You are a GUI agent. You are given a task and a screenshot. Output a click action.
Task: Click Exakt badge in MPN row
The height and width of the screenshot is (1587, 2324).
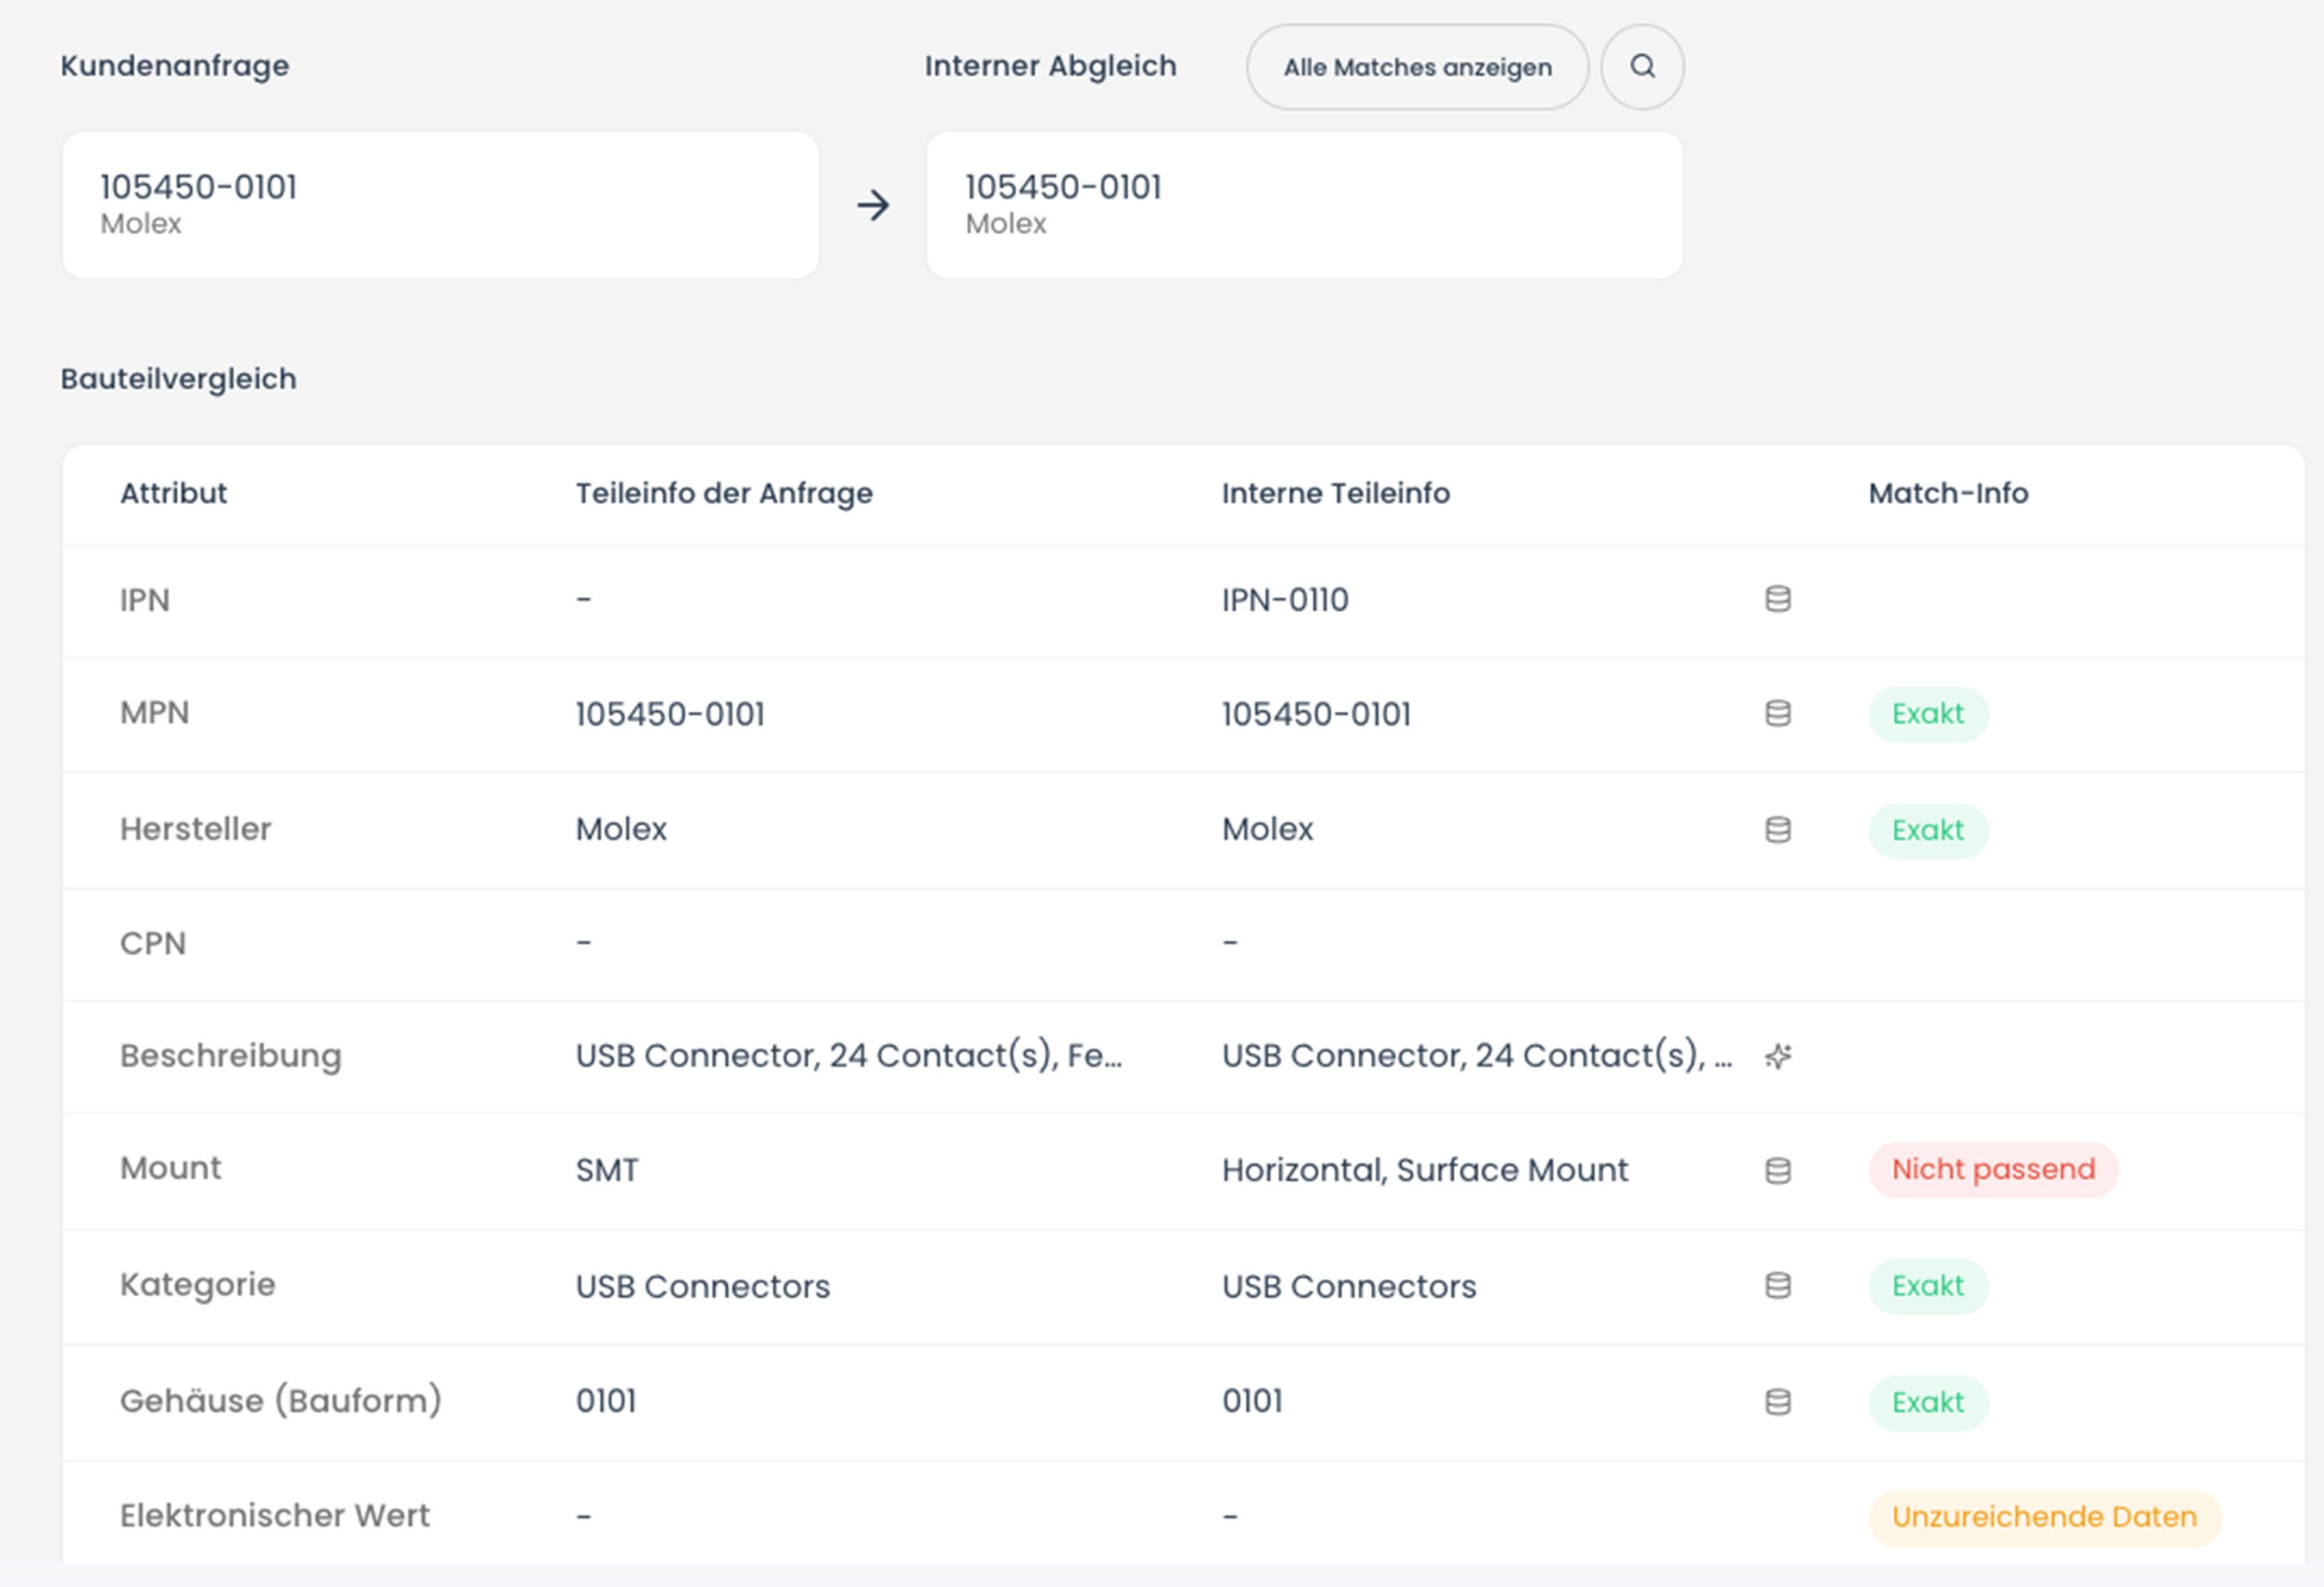tap(1927, 714)
